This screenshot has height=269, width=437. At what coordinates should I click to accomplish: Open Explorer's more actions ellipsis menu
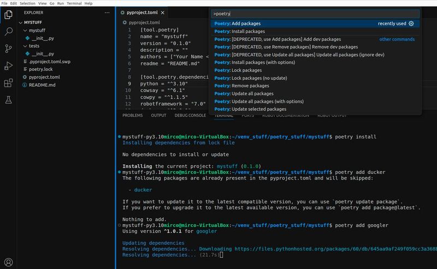107,12
